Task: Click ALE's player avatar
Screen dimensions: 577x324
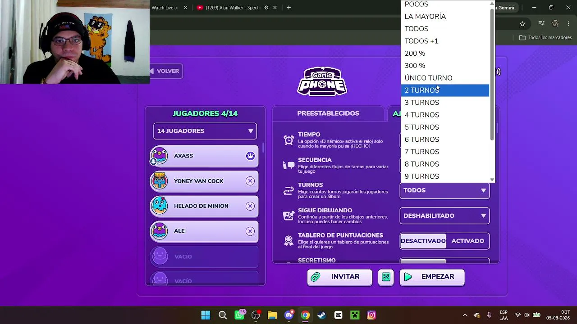Action: pos(159,231)
